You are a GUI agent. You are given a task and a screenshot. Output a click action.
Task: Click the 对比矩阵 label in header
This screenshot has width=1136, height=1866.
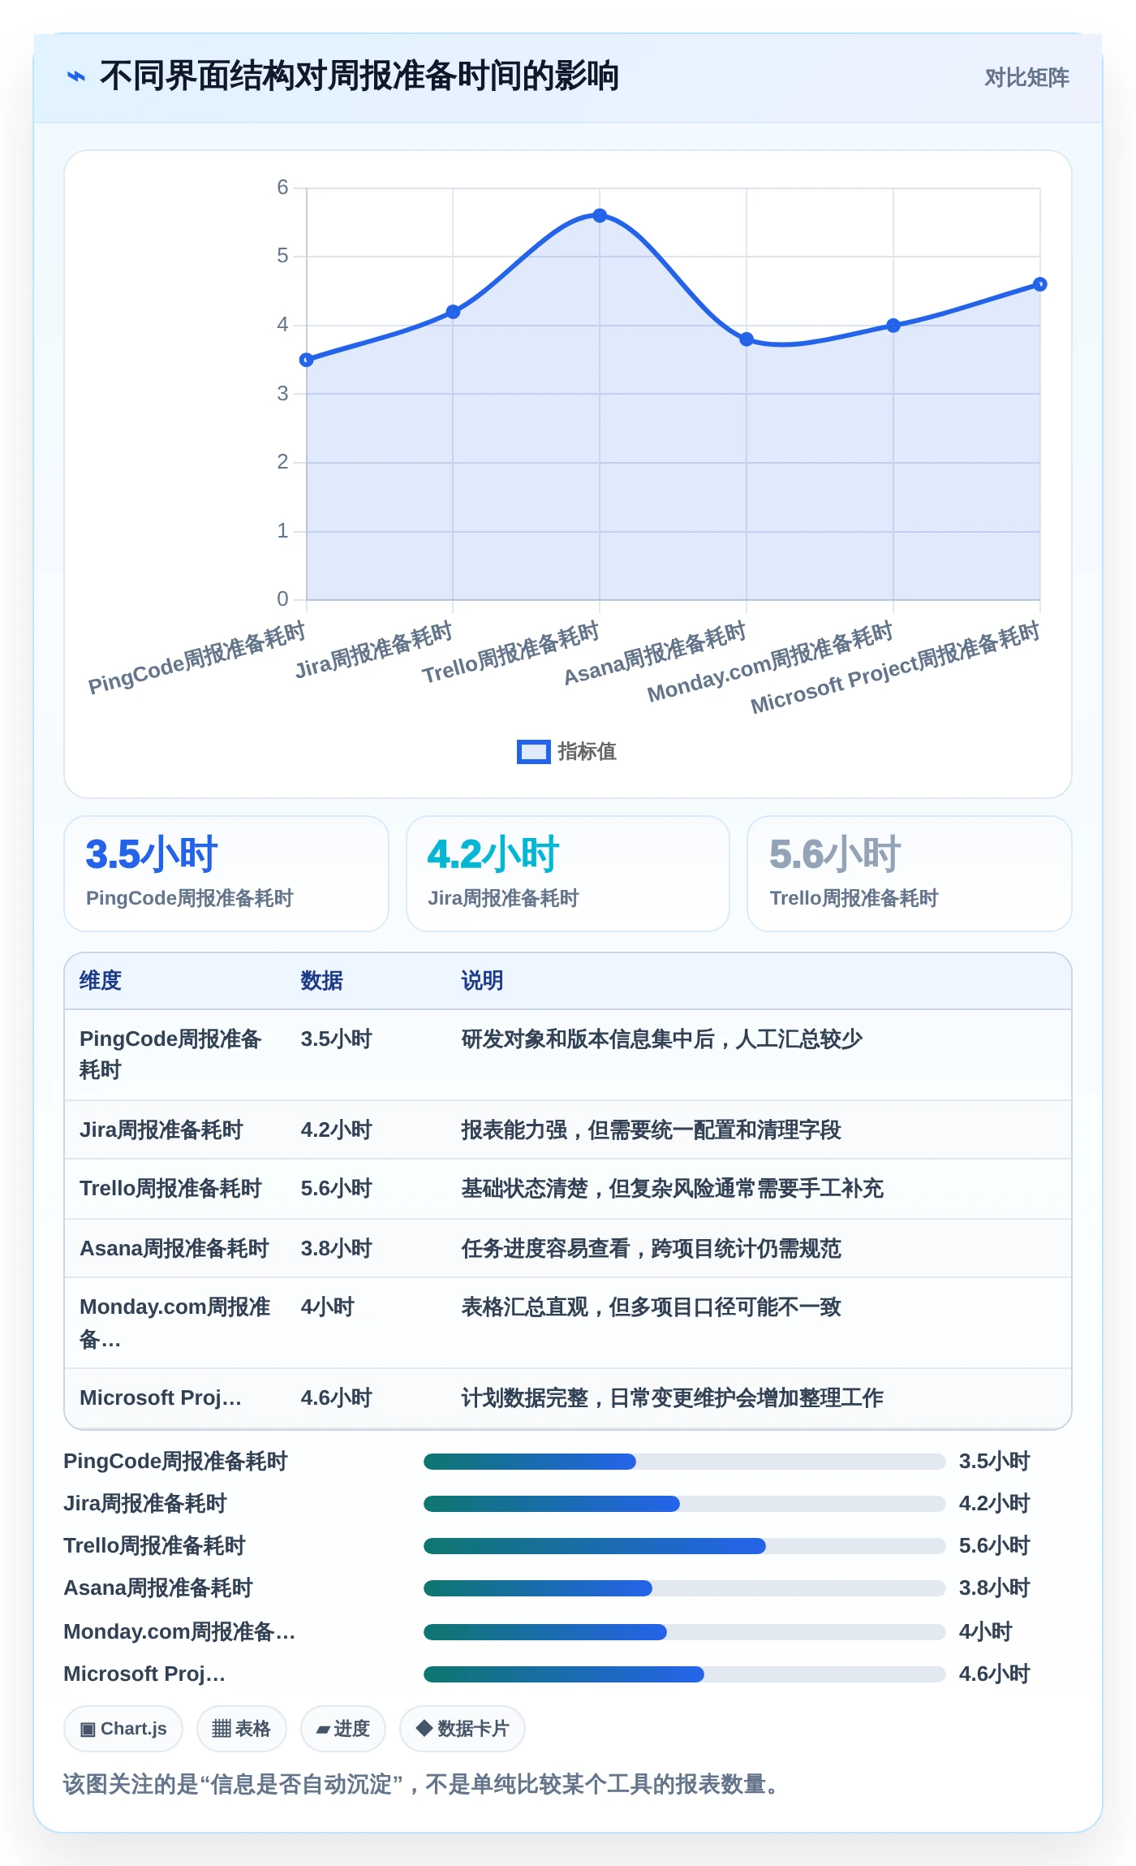[1026, 78]
